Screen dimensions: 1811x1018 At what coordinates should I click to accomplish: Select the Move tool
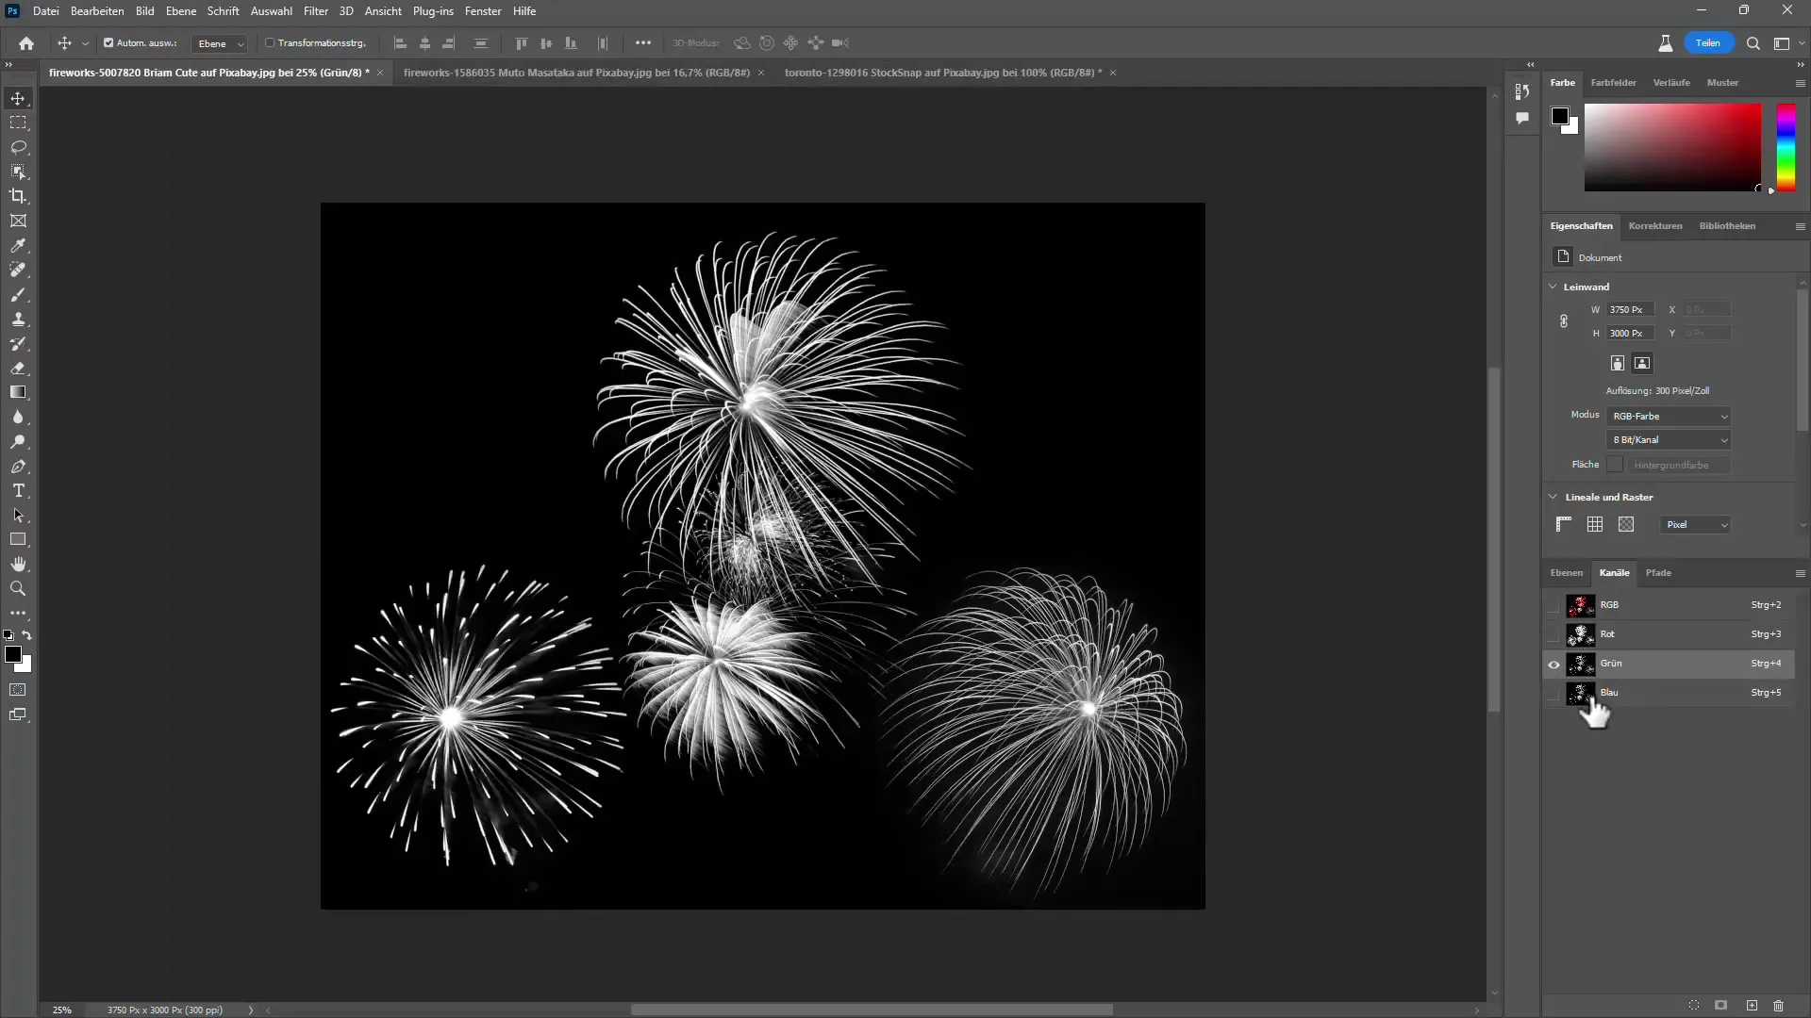(x=18, y=98)
